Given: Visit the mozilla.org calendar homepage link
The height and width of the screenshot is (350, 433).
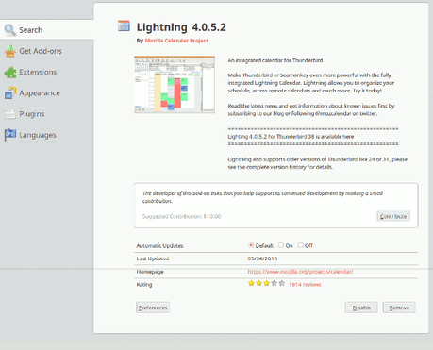Looking at the screenshot, I should [301, 272].
